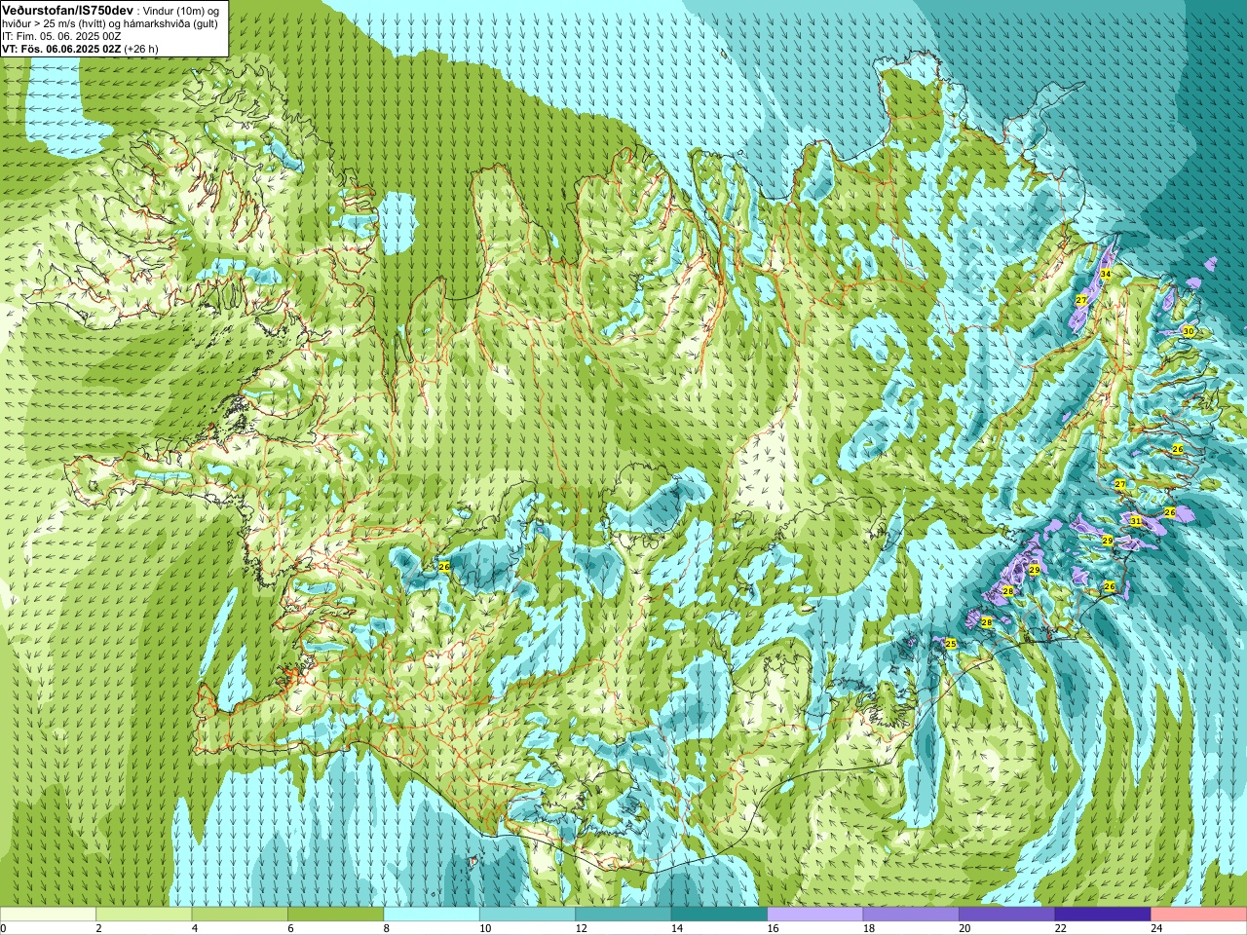Select the 14–16 m/s dark teal legend swatch
This screenshot has width=1247, height=935.
719,915
